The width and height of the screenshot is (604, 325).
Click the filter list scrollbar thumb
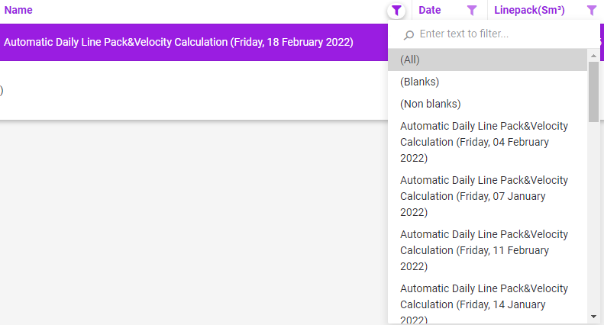click(x=593, y=92)
